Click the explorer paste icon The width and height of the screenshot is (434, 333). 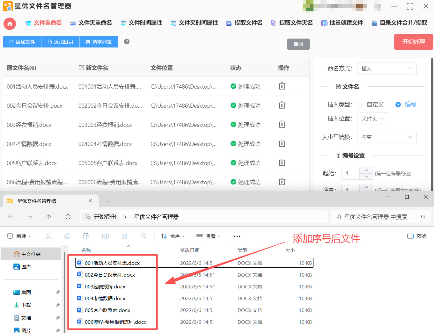[86, 236]
